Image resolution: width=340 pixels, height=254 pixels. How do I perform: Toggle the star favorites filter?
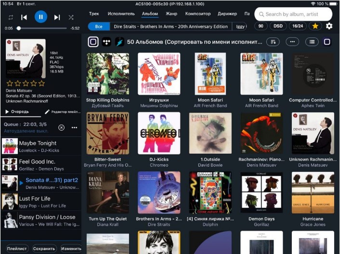(x=315, y=26)
